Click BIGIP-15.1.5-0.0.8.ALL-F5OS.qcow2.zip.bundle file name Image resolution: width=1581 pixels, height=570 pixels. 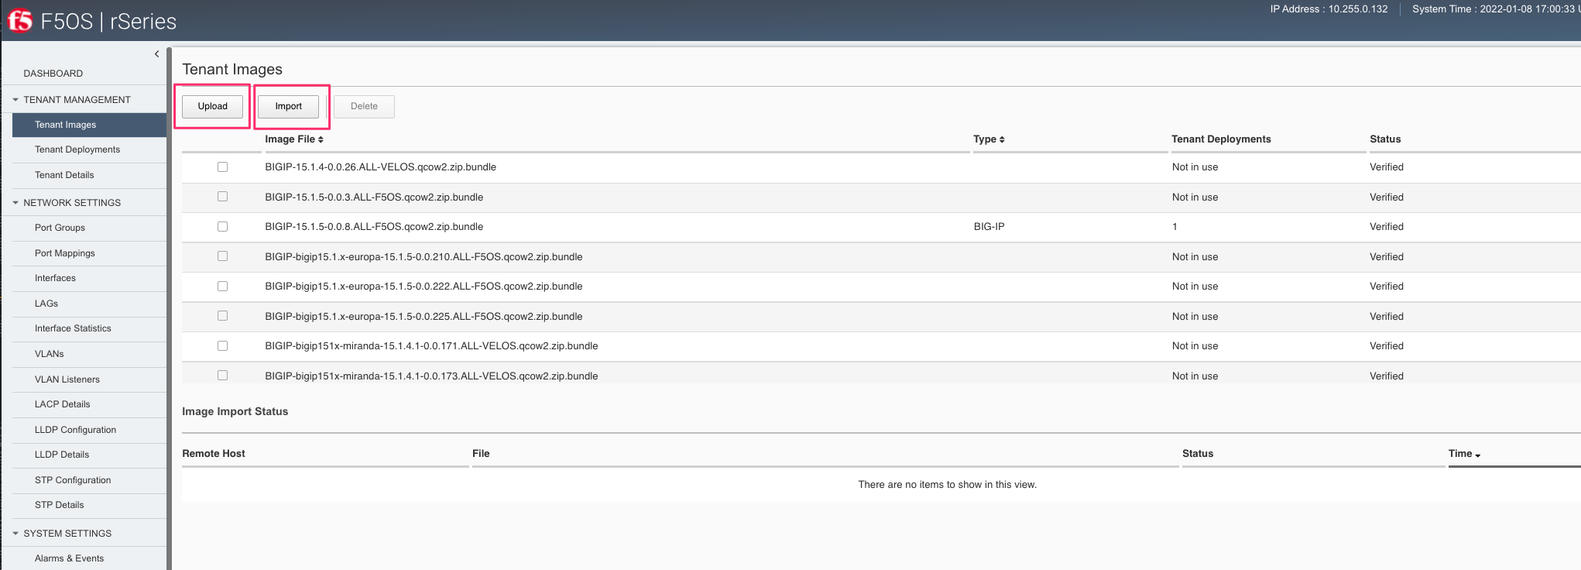(374, 227)
